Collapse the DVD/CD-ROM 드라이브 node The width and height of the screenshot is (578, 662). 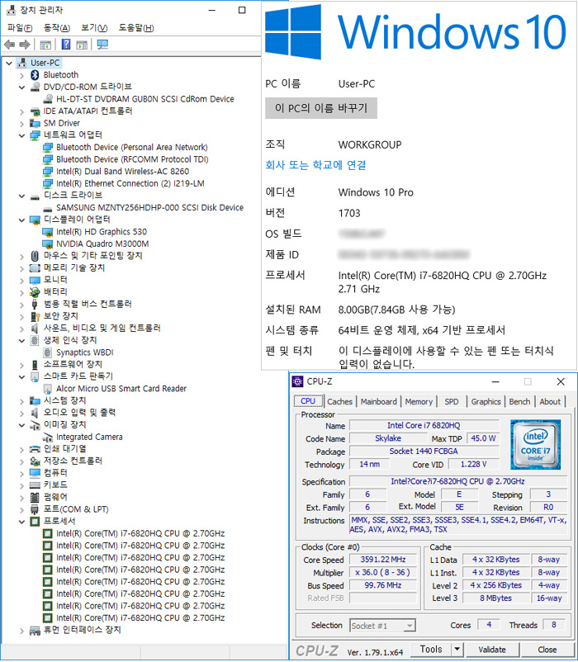[x=21, y=87]
